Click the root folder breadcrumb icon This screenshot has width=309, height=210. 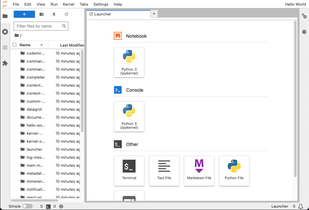click(17, 35)
